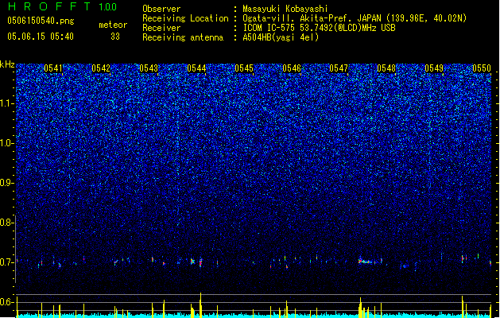Click the Receiving Location label
The width and height of the screenshot is (500, 318).
[185, 18]
